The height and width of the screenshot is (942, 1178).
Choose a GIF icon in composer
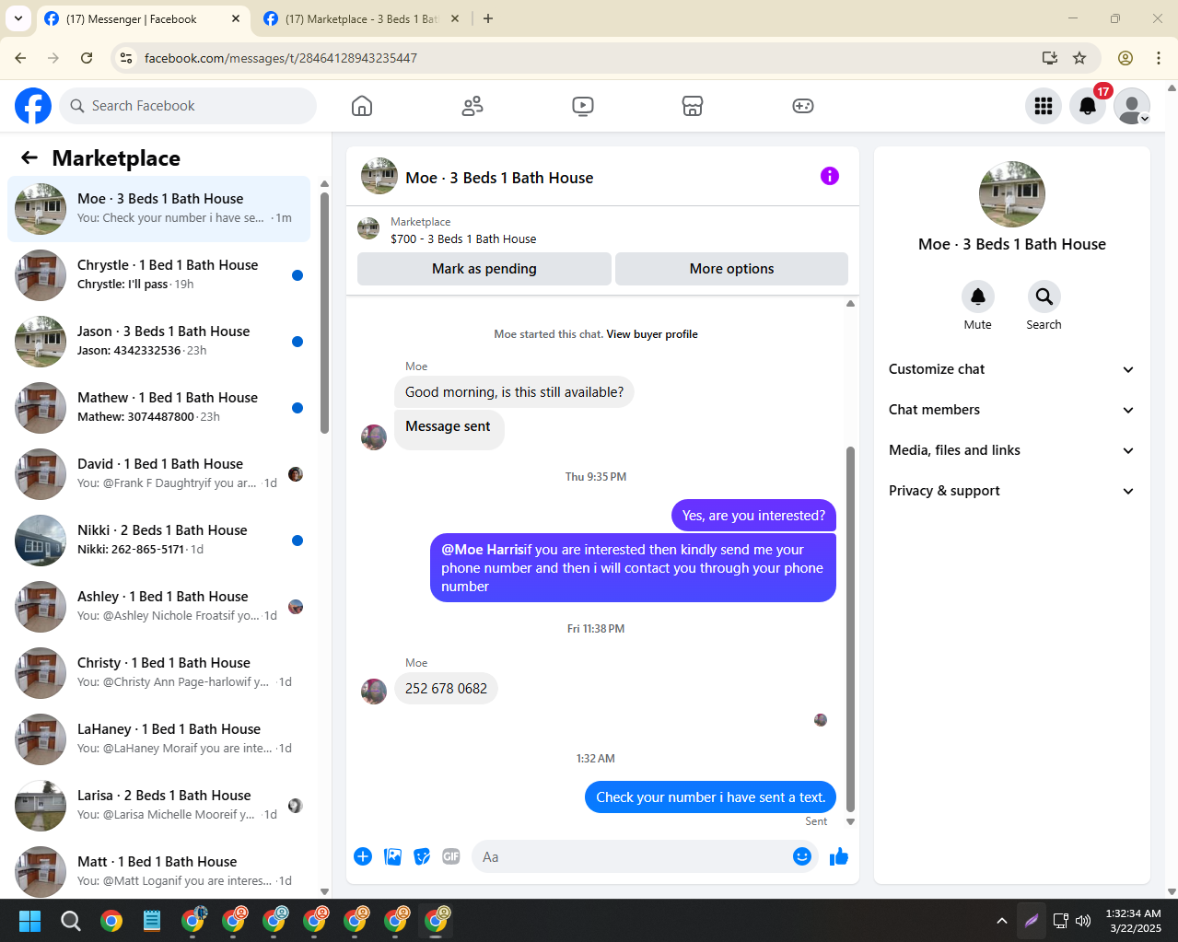tap(451, 856)
